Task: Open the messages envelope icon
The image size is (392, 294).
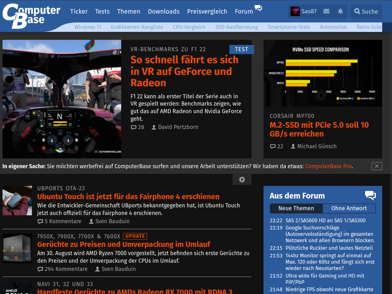Action: tap(327, 11)
